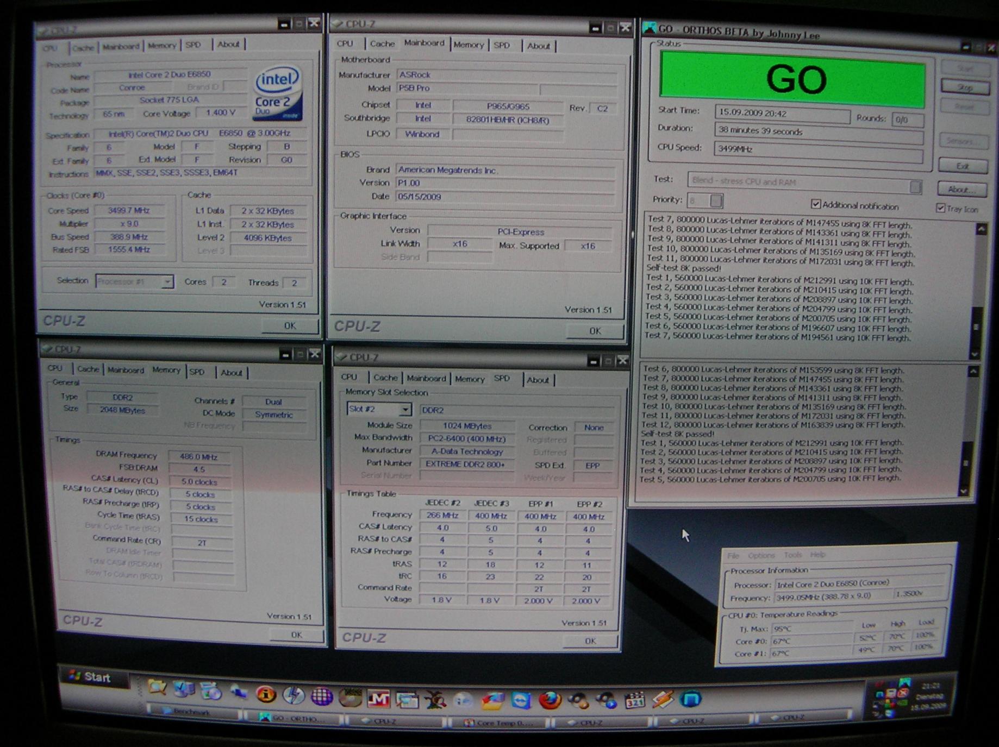Click the Core Speed value 3499.7 MHz

(129, 211)
